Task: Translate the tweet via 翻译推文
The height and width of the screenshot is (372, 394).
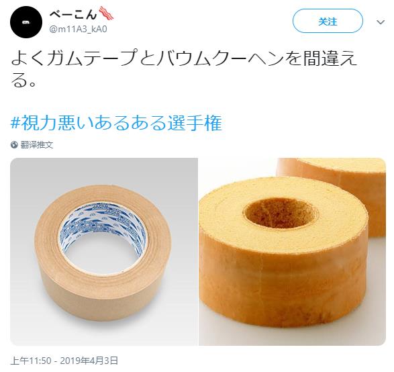Action: (37, 145)
